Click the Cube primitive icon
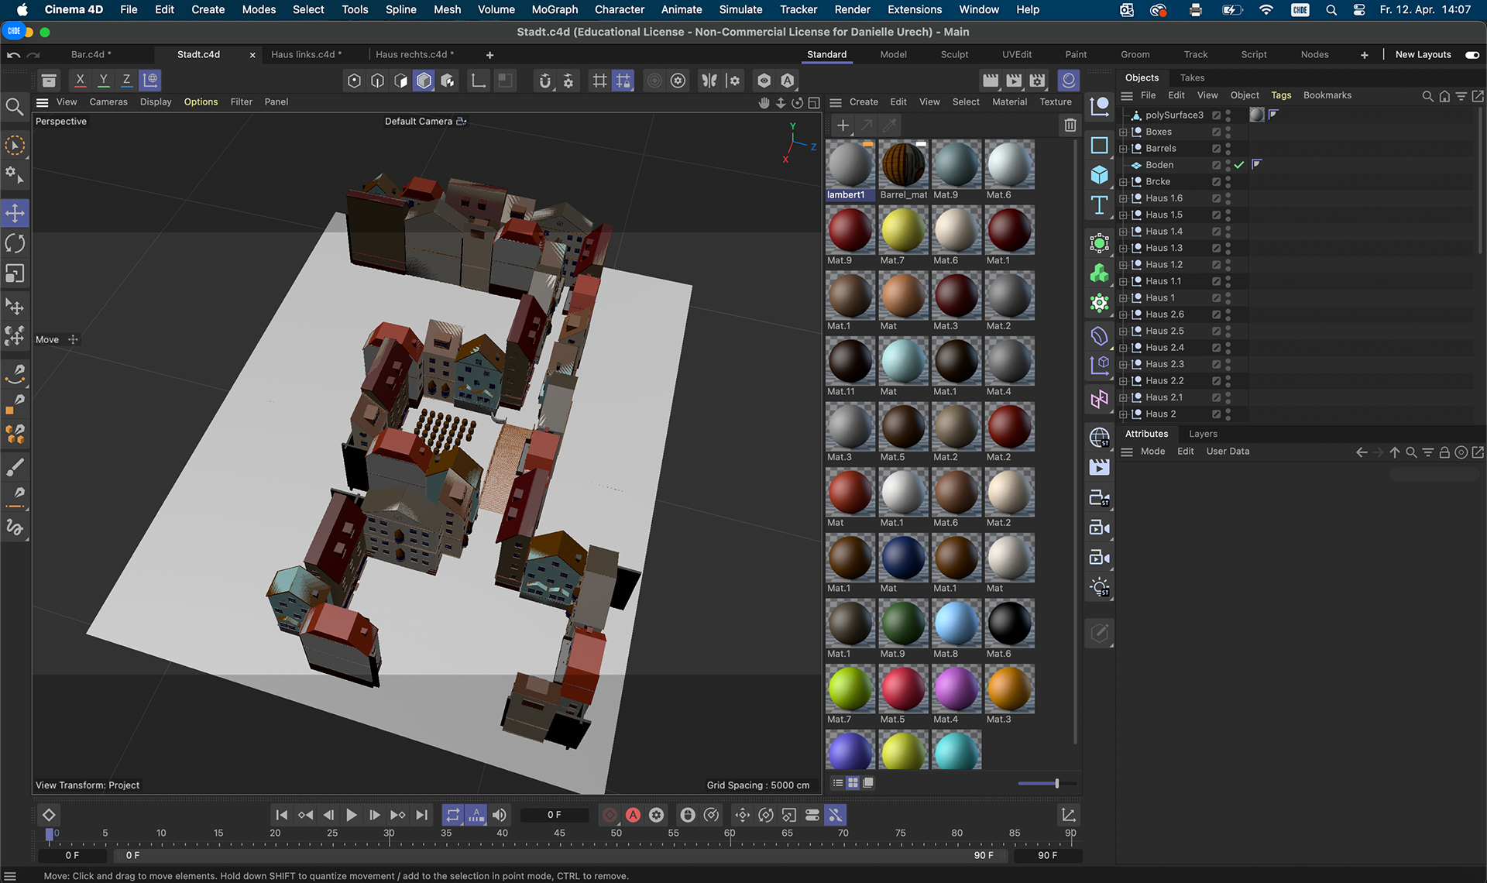The image size is (1487, 883). point(1099,175)
